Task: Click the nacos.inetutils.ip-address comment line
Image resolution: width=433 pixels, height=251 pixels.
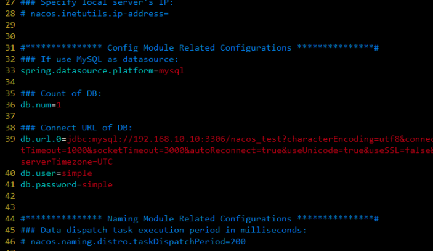Action: tap(94, 14)
